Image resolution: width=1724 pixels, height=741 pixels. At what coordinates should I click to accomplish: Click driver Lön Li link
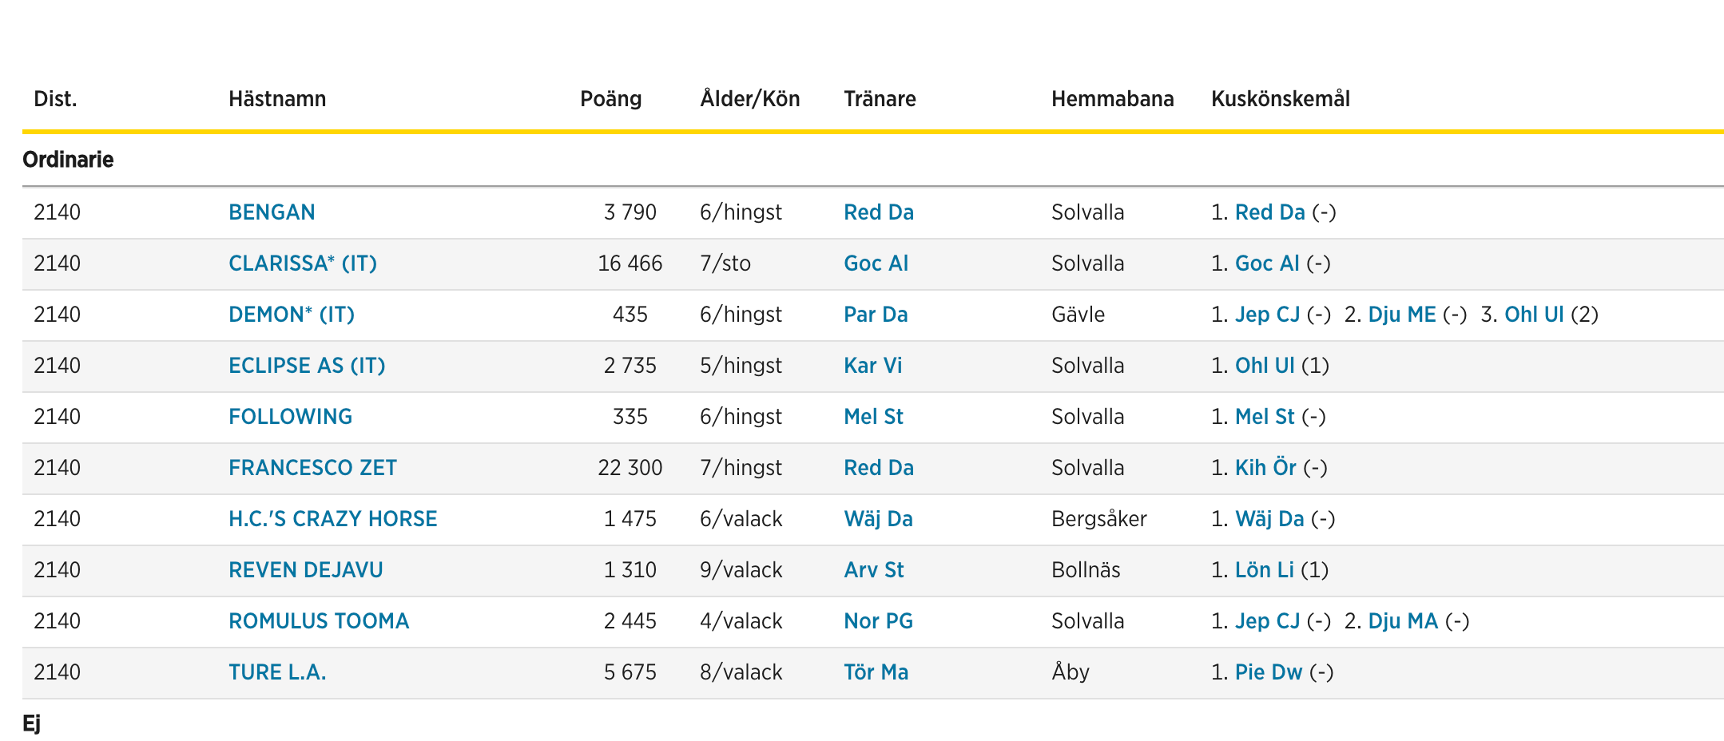coord(1264,570)
